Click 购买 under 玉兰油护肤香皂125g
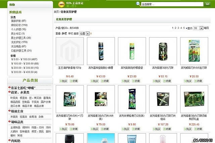This screenshot has width=215, height=143. click(63, 81)
